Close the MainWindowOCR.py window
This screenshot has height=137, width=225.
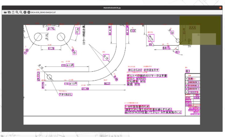(x=220, y=8)
